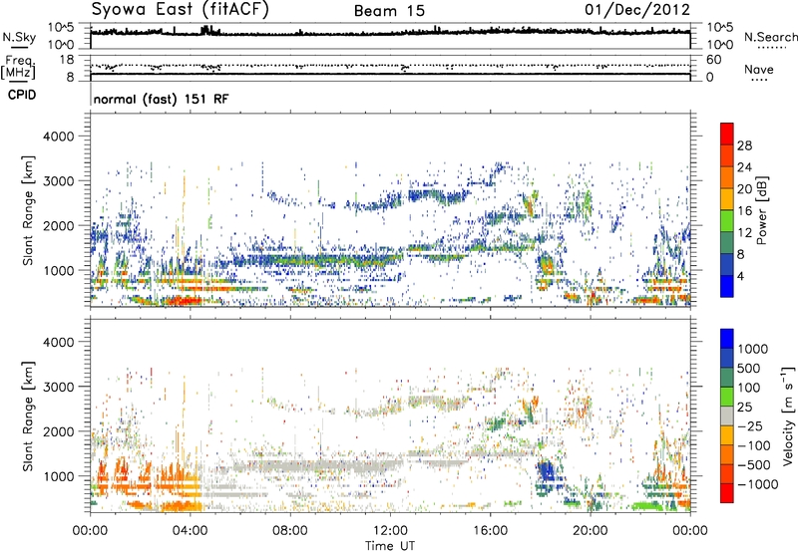Click the 'CPID' label

[22, 95]
